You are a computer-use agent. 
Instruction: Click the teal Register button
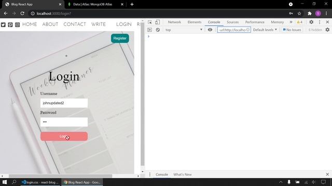(x=120, y=38)
